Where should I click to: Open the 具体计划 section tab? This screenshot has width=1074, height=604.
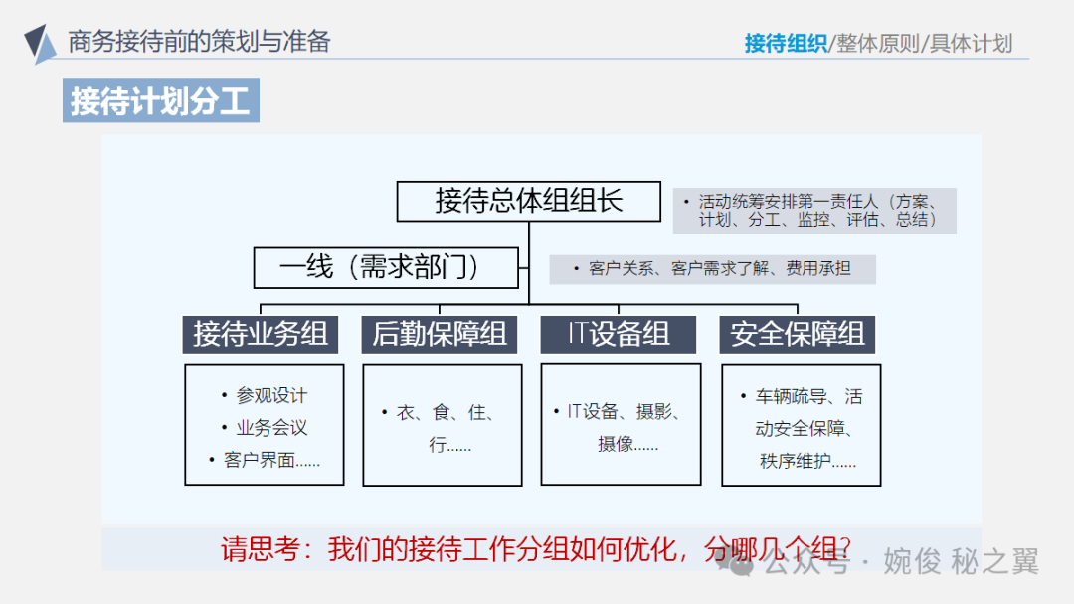coord(972,43)
